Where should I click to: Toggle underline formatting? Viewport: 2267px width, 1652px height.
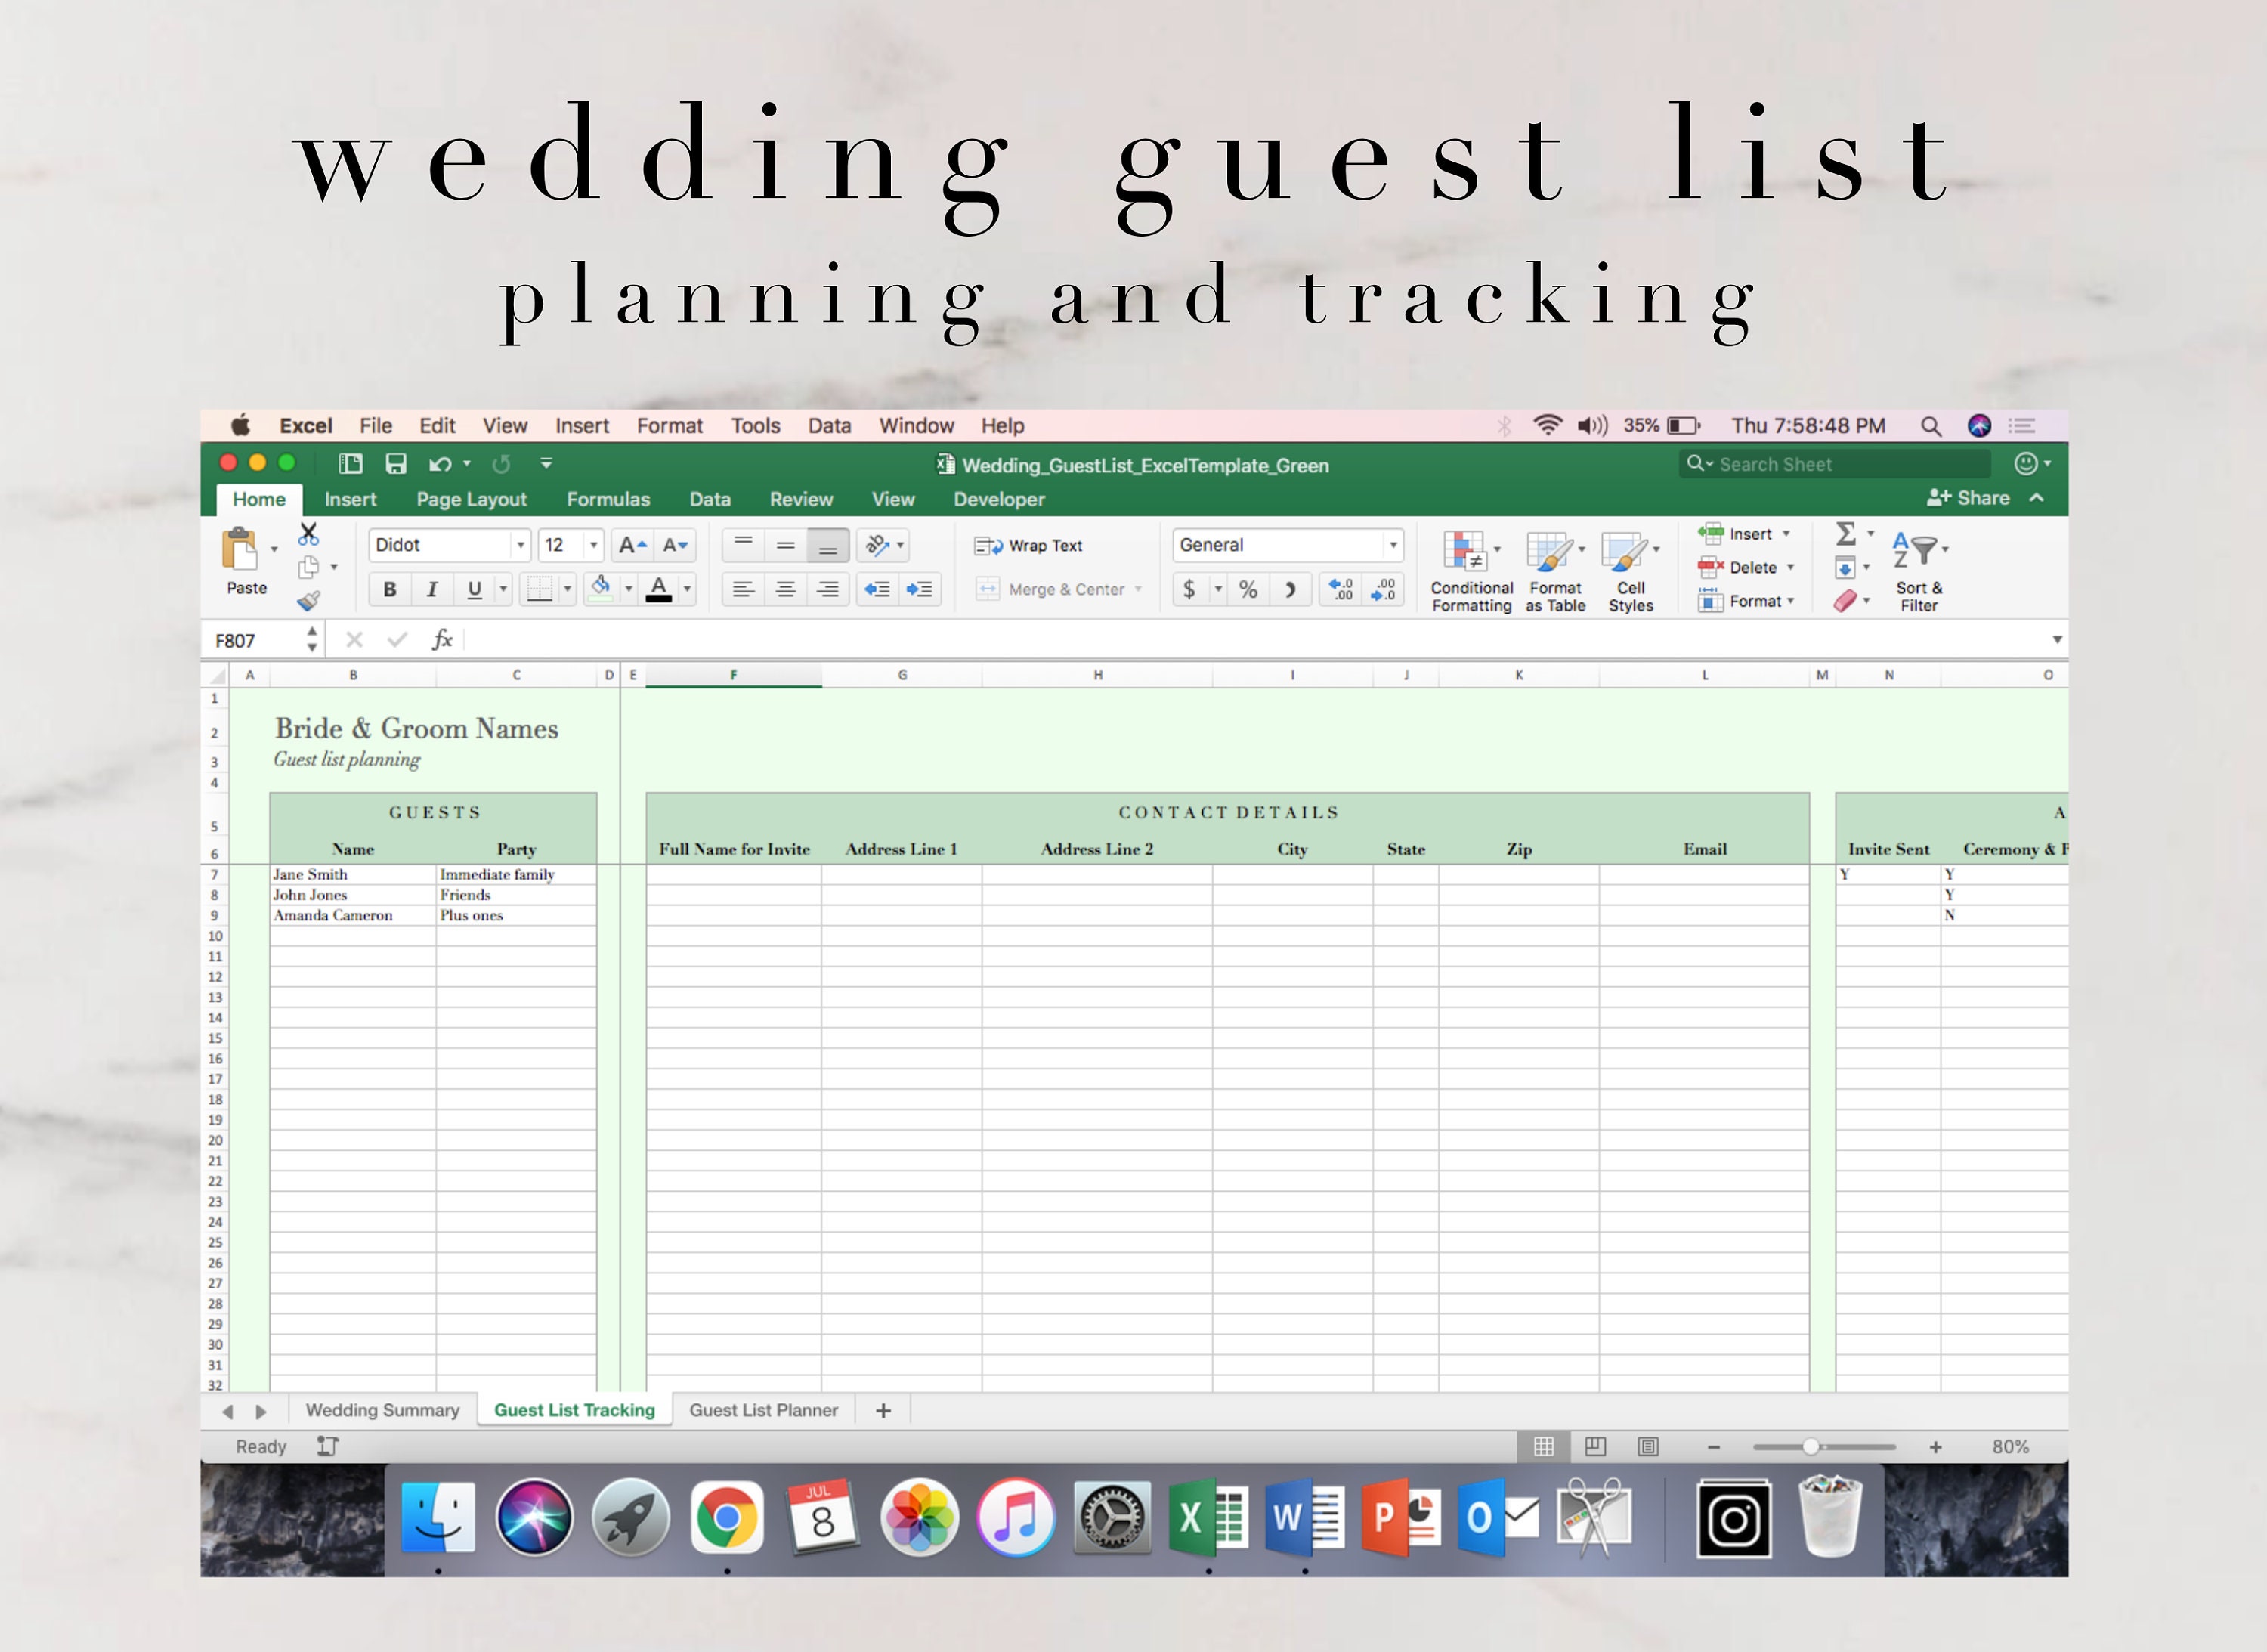tap(472, 589)
